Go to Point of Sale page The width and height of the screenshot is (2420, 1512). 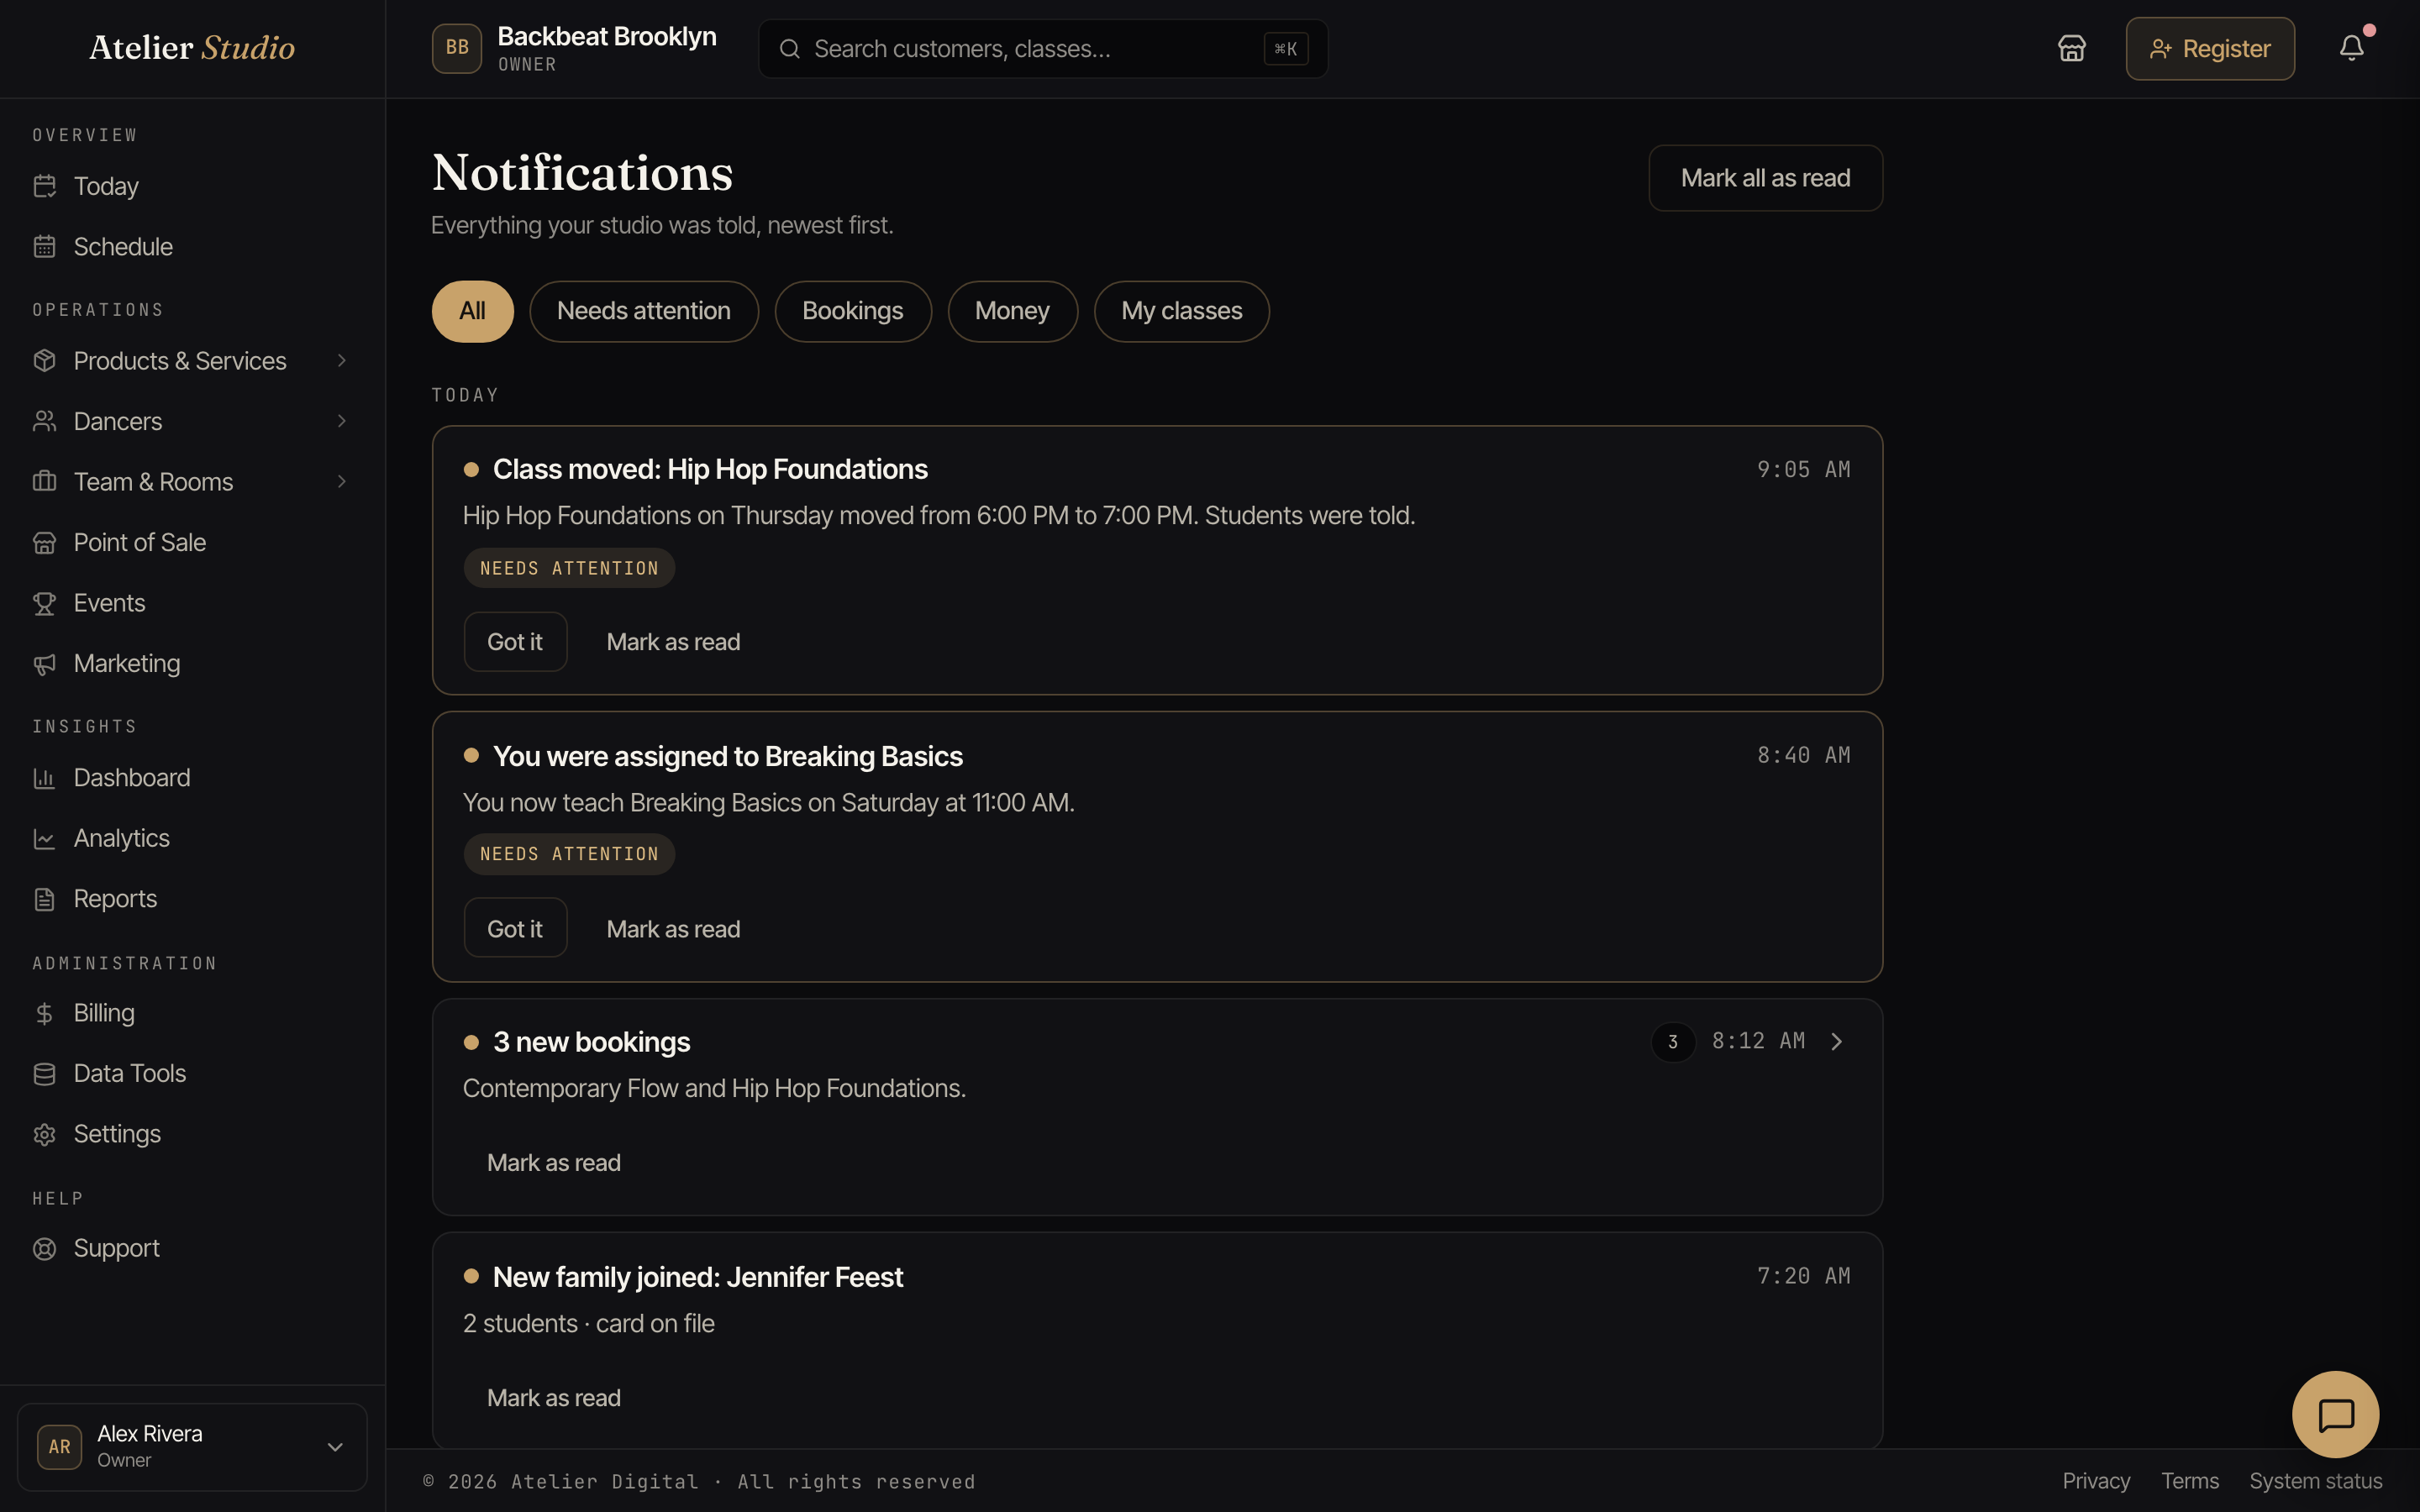point(192,542)
